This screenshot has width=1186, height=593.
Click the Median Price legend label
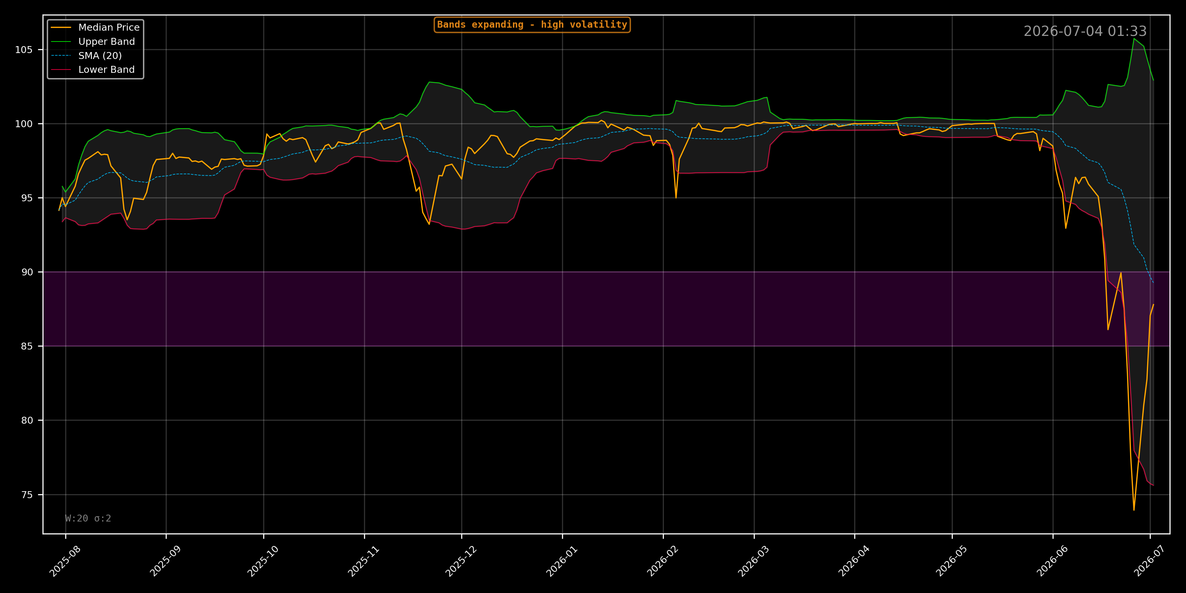coord(109,28)
